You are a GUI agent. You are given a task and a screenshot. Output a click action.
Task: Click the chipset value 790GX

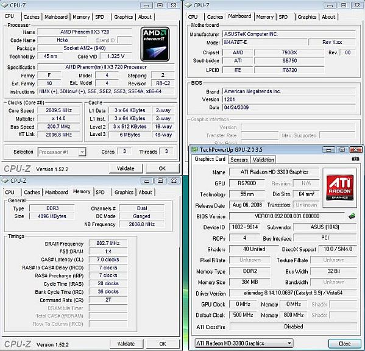(289, 52)
